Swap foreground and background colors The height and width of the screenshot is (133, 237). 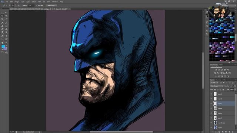coord(6,45)
